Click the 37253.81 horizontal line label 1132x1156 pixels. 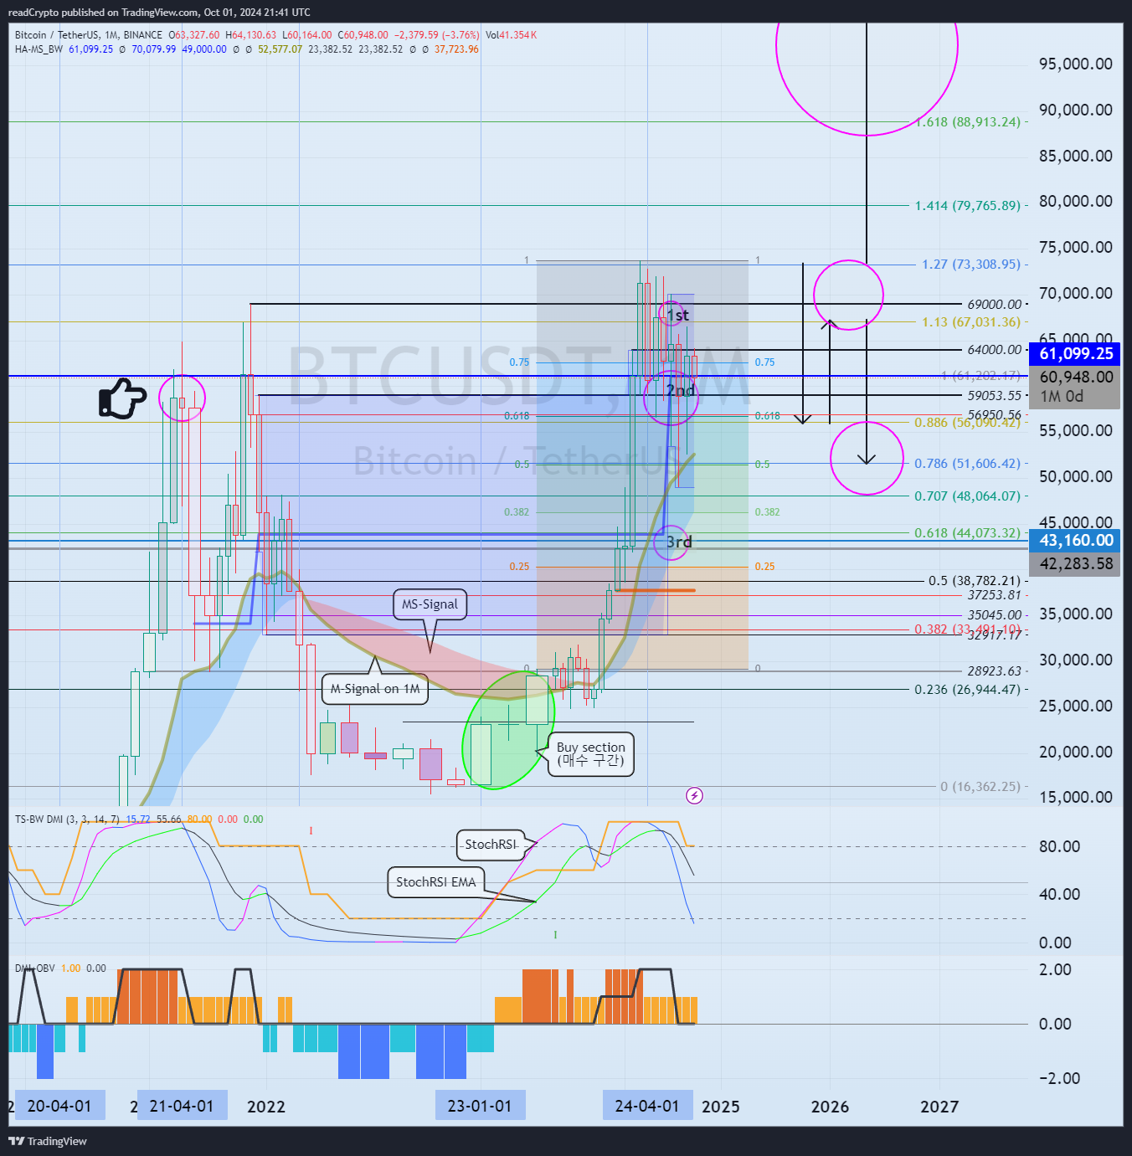(995, 595)
